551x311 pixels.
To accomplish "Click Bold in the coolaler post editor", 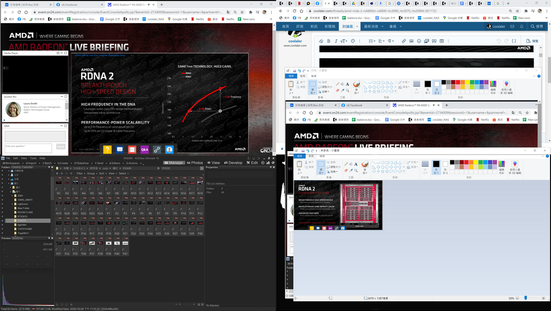I will pyautogui.click(x=329, y=41).
